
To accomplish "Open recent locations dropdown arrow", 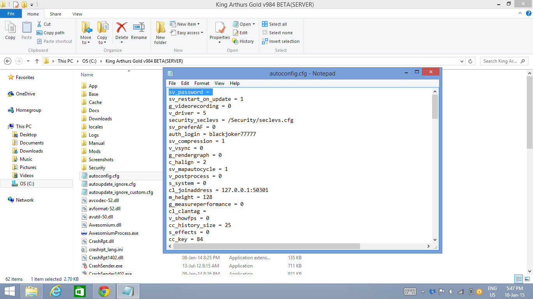I will pyautogui.click(x=28, y=61).
